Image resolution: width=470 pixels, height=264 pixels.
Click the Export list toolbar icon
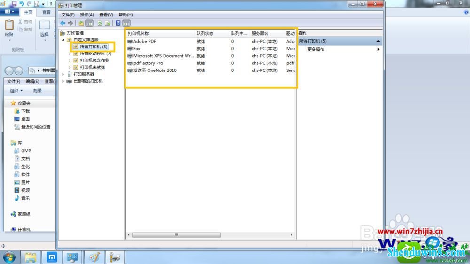coord(108,23)
